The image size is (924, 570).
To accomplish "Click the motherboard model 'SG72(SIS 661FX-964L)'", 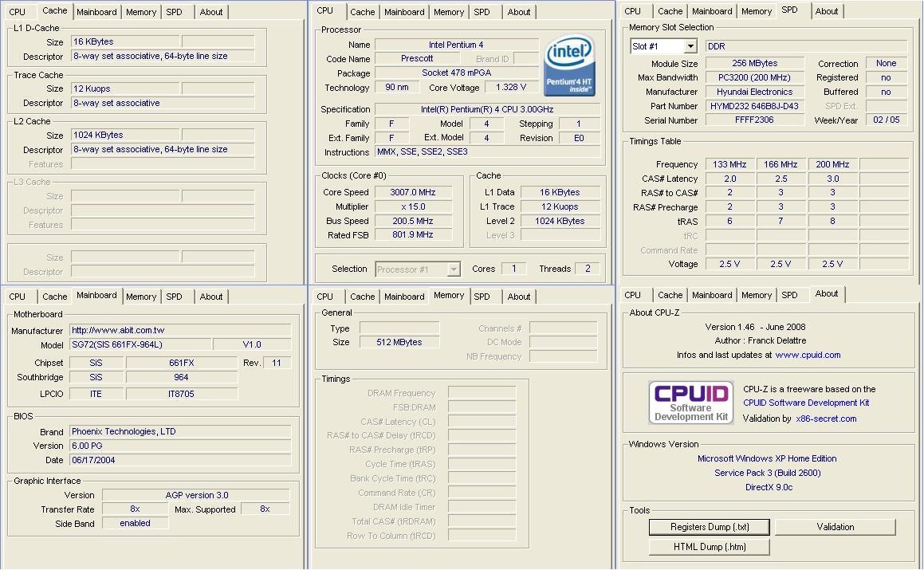I will (x=140, y=345).
